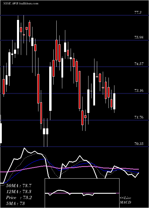The image size is (149, 208).
Task: Click the 5MA : 73 reading
Action: [x=15, y=204]
